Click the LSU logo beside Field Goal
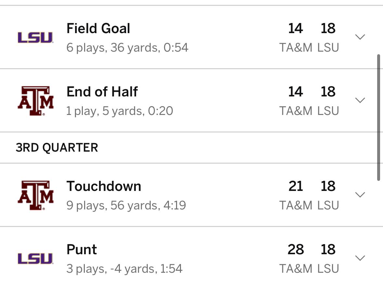Screen dimensions: 383x288 click(x=35, y=37)
